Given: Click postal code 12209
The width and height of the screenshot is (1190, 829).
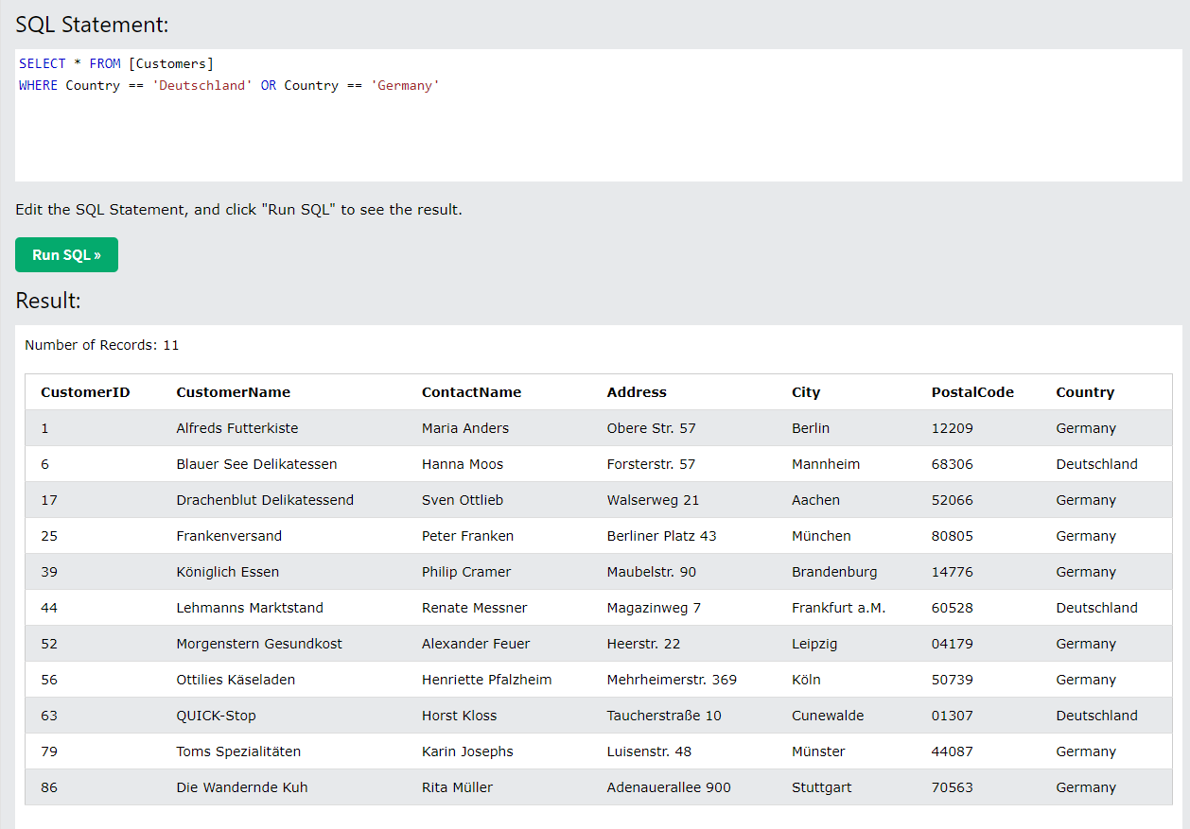Looking at the screenshot, I should point(953,428).
